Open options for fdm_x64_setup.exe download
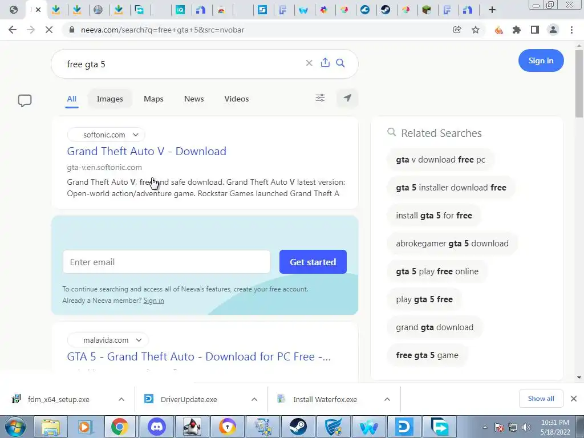The height and width of the screenshot is (438, 584). click(121, 399)
